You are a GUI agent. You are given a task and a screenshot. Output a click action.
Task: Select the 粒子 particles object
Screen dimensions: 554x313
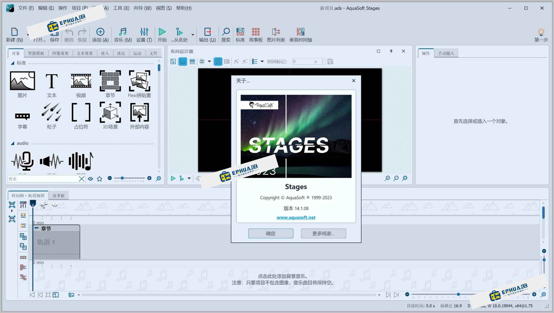51,115
